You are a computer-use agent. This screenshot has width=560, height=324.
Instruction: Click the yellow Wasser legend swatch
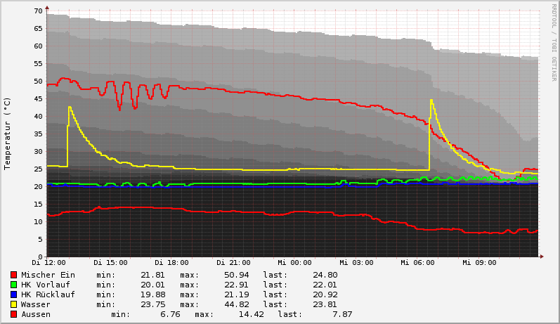(x=13, y=304)
